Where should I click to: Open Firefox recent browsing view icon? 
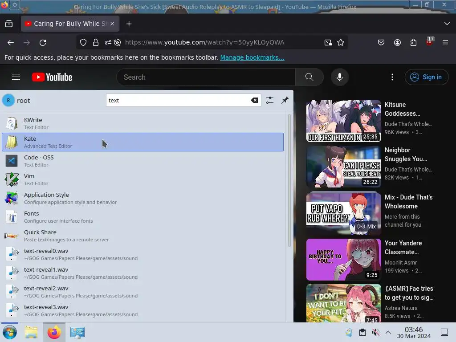pyautogui.click(x=9, y=24)
